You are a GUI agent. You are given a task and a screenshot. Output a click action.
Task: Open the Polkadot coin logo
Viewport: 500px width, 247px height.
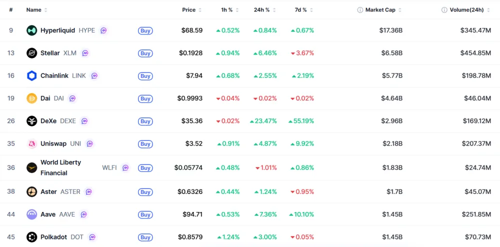(x=32, y=237)
